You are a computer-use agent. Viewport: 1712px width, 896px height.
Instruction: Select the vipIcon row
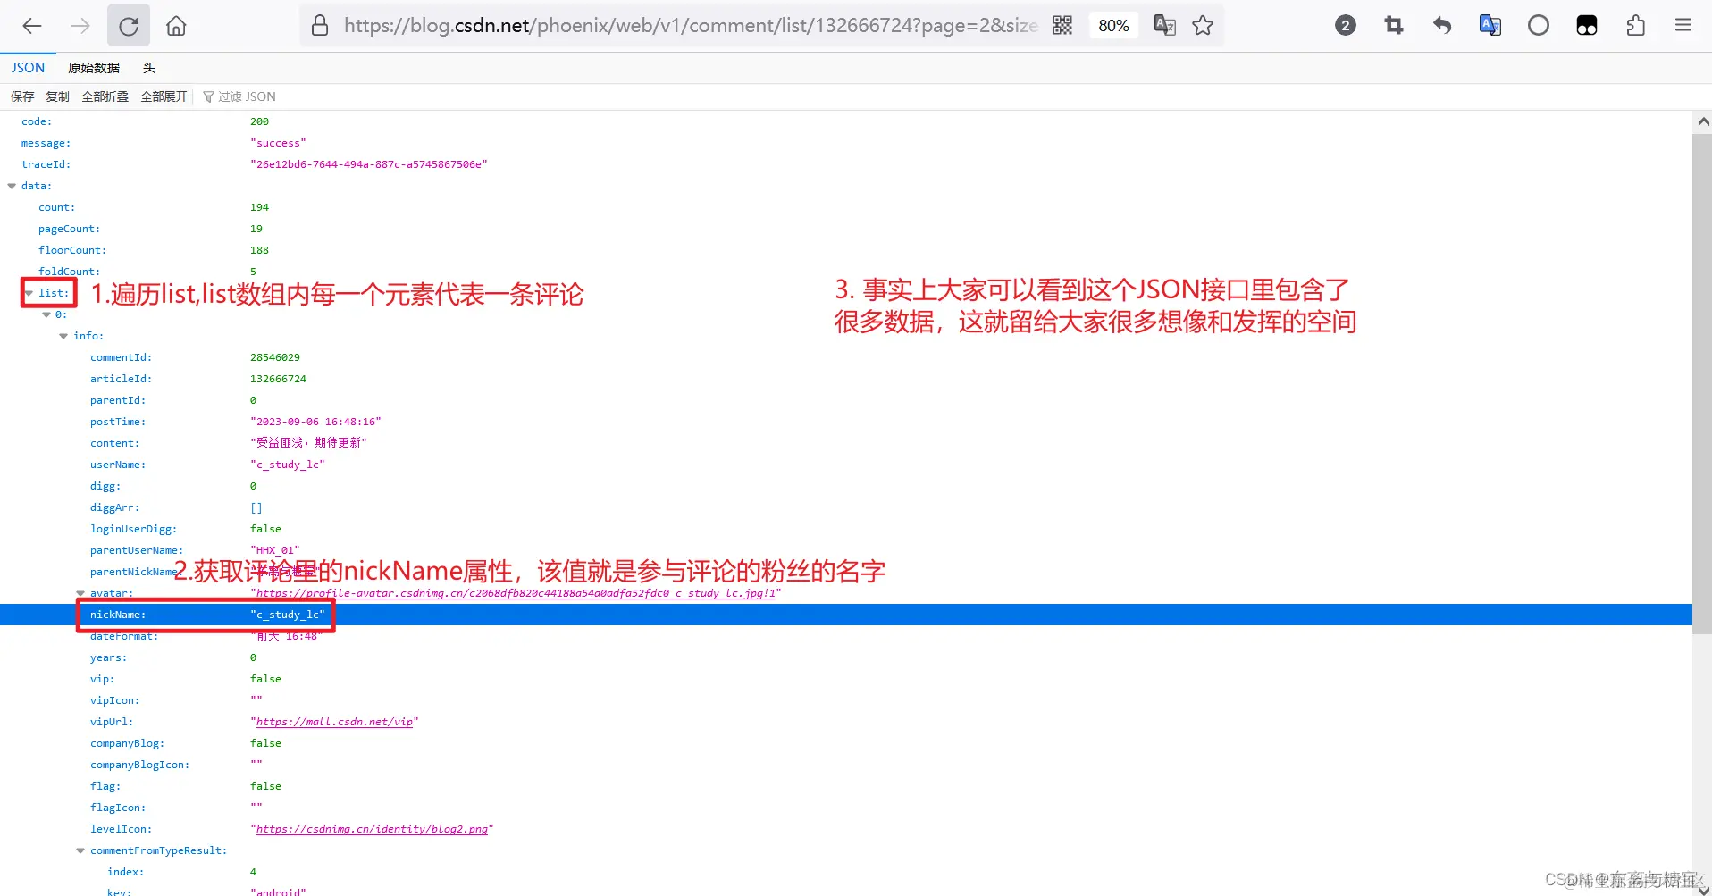[845, 700]
